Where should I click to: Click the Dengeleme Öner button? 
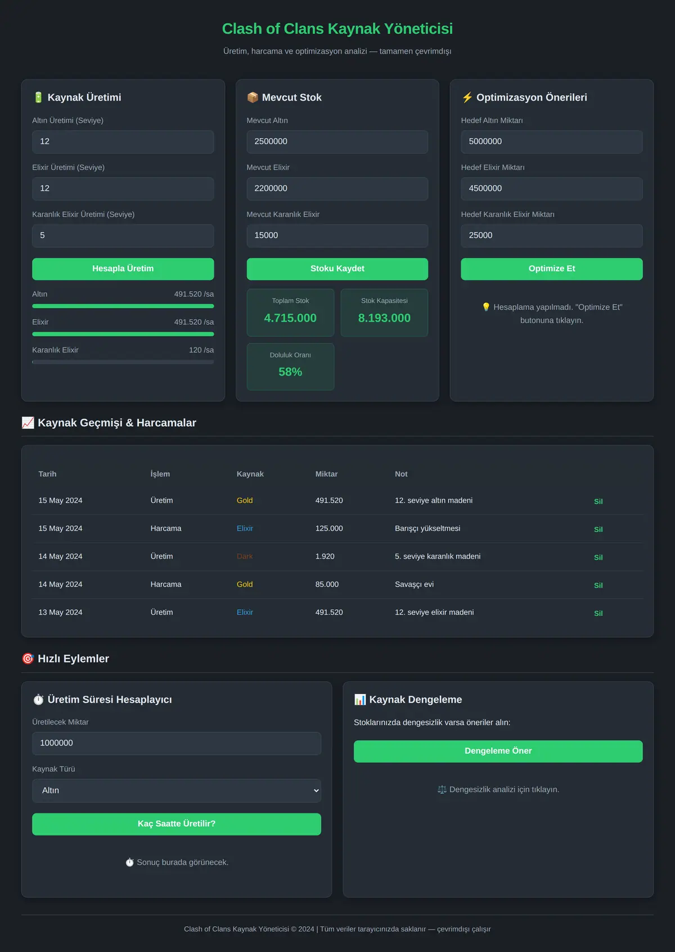[x=498, y=752]
